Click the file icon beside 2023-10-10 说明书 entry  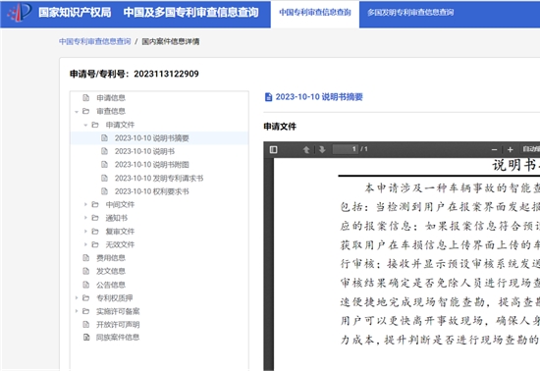(104, 151)
